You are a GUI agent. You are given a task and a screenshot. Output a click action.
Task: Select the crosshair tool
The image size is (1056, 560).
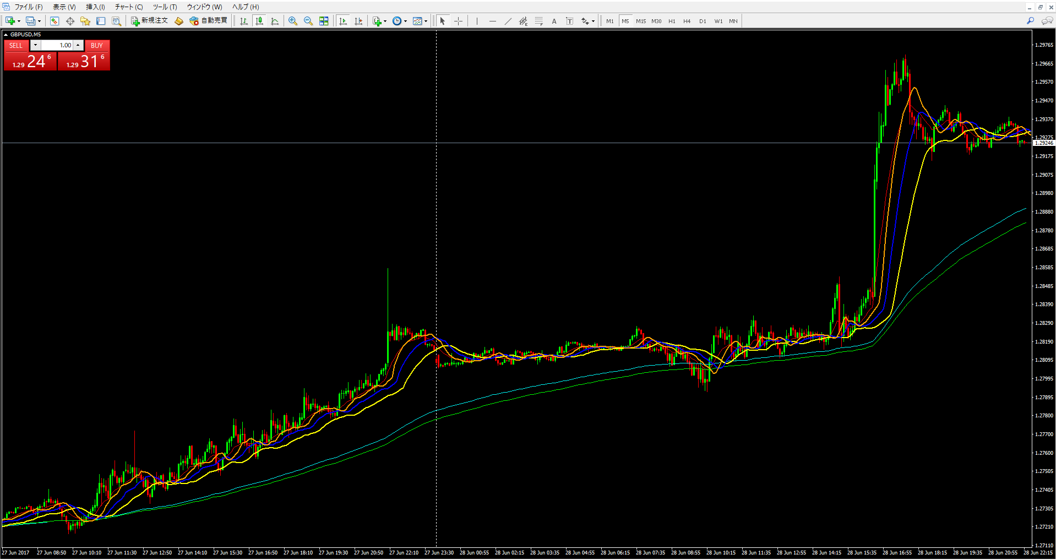pos(458,21)
